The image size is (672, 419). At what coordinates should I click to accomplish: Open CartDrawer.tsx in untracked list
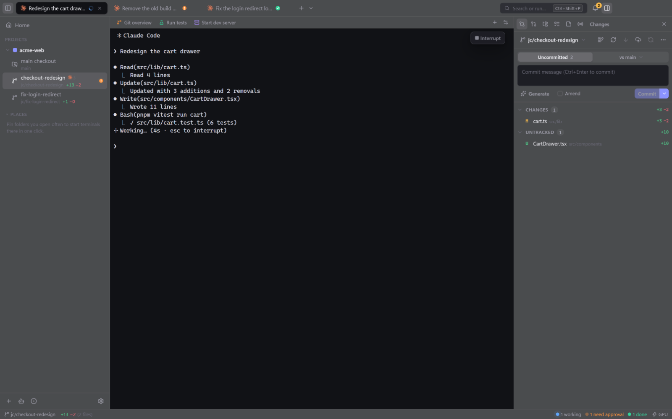tap(593, 144)
